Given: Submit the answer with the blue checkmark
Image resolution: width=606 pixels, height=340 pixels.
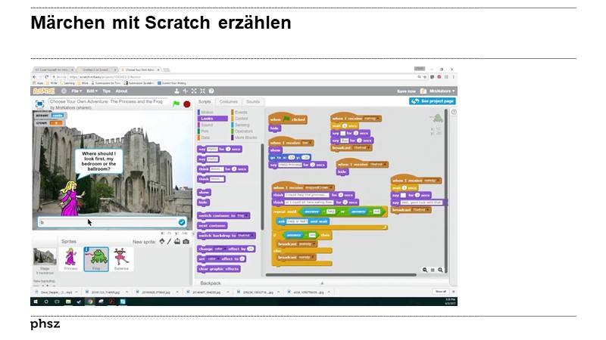Looking at the screenshot, I should [x=182, y=222].
